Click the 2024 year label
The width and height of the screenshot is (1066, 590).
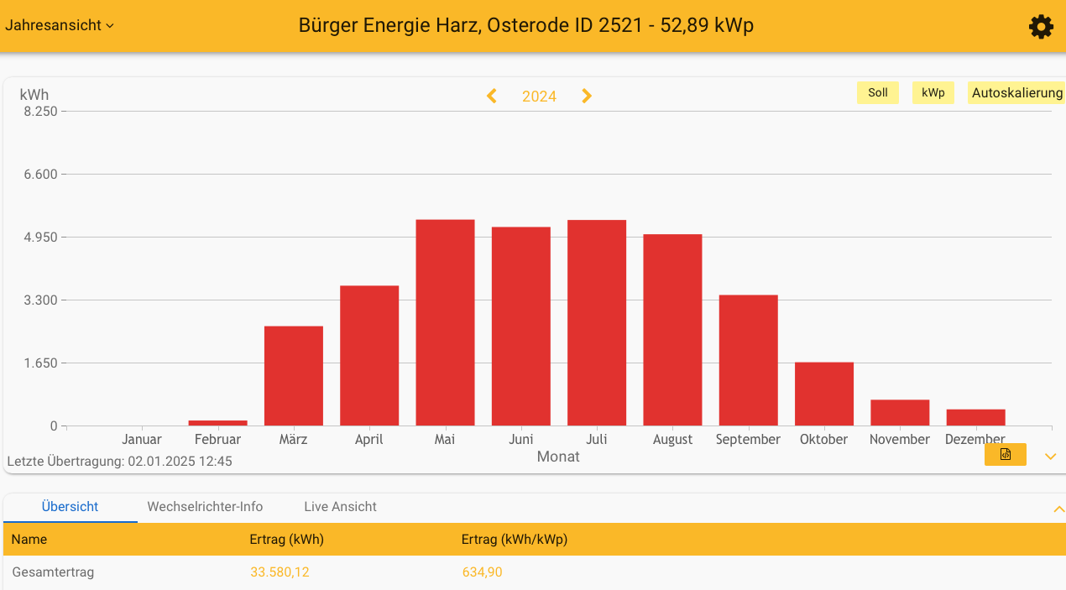click(539, 97)
